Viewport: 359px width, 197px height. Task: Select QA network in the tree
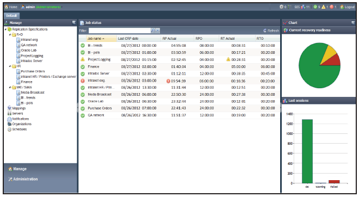click(x=29, y=45)
